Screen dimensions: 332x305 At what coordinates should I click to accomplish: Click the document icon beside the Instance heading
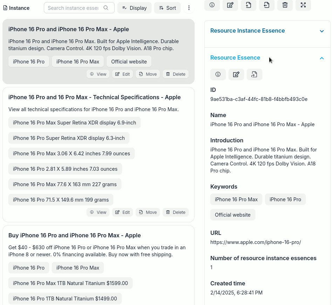tap(5, 8)
